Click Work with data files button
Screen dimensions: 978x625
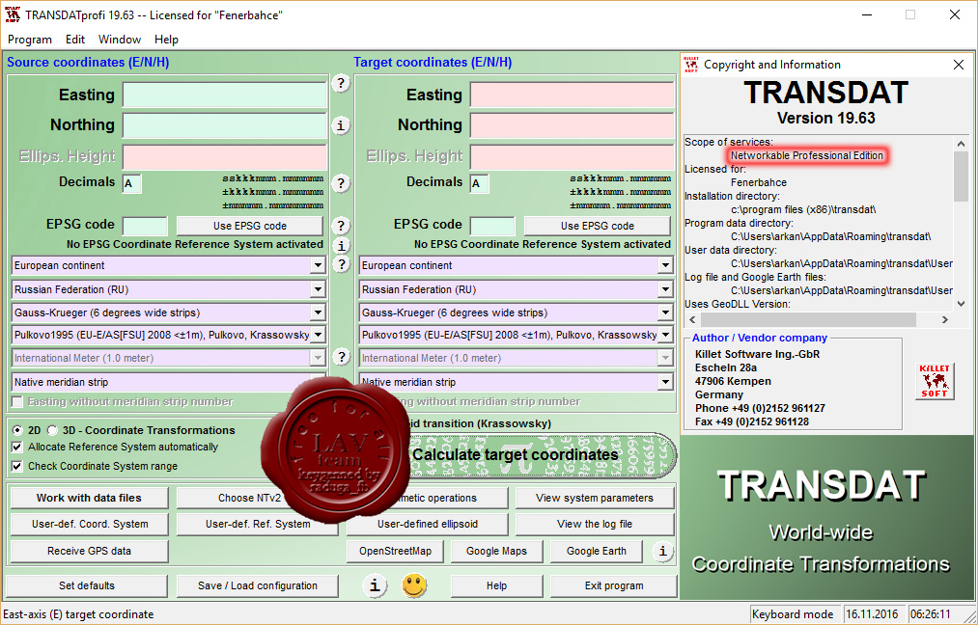tap(89, 498)
